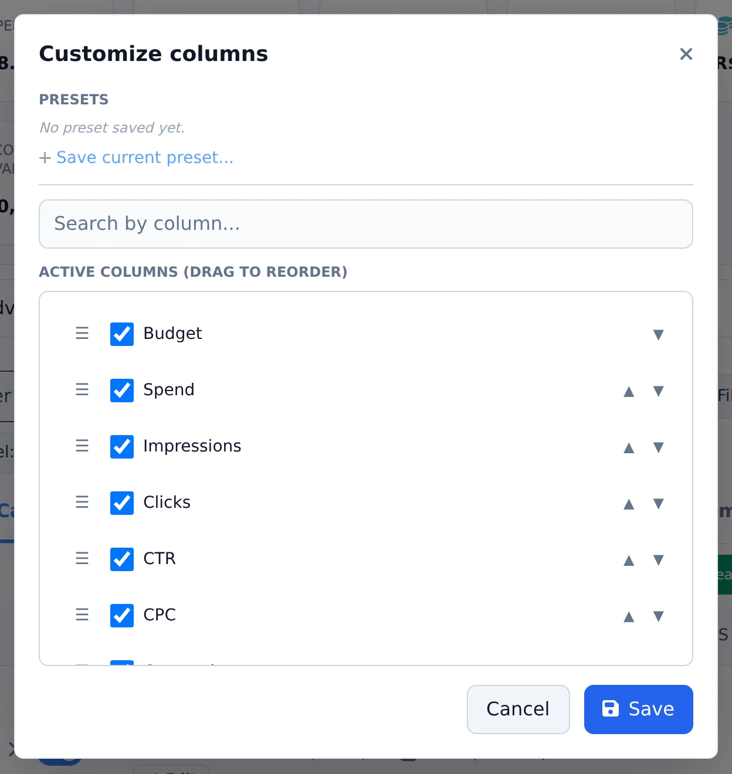Focus the Search by column field
732x774 pixels.
coord(366,224)
